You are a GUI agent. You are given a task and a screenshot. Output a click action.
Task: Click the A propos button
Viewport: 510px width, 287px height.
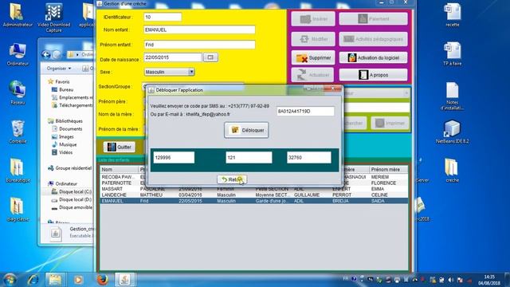[373, 75]
